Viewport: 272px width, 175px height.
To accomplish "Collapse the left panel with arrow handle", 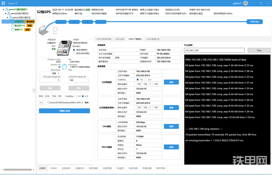I will (34, 90).
